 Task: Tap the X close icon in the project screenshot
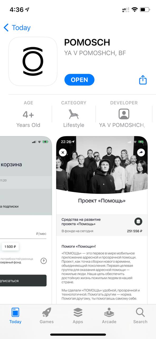click(63, 152)
